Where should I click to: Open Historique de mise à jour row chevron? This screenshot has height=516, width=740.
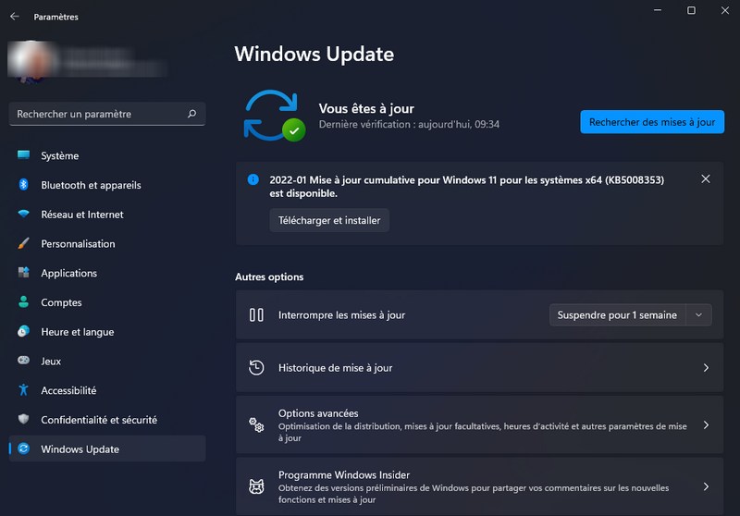[x=706, y=367]
